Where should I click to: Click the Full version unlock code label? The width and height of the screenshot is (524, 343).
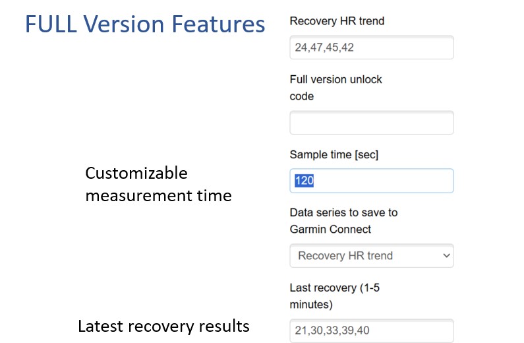point(335,88)
